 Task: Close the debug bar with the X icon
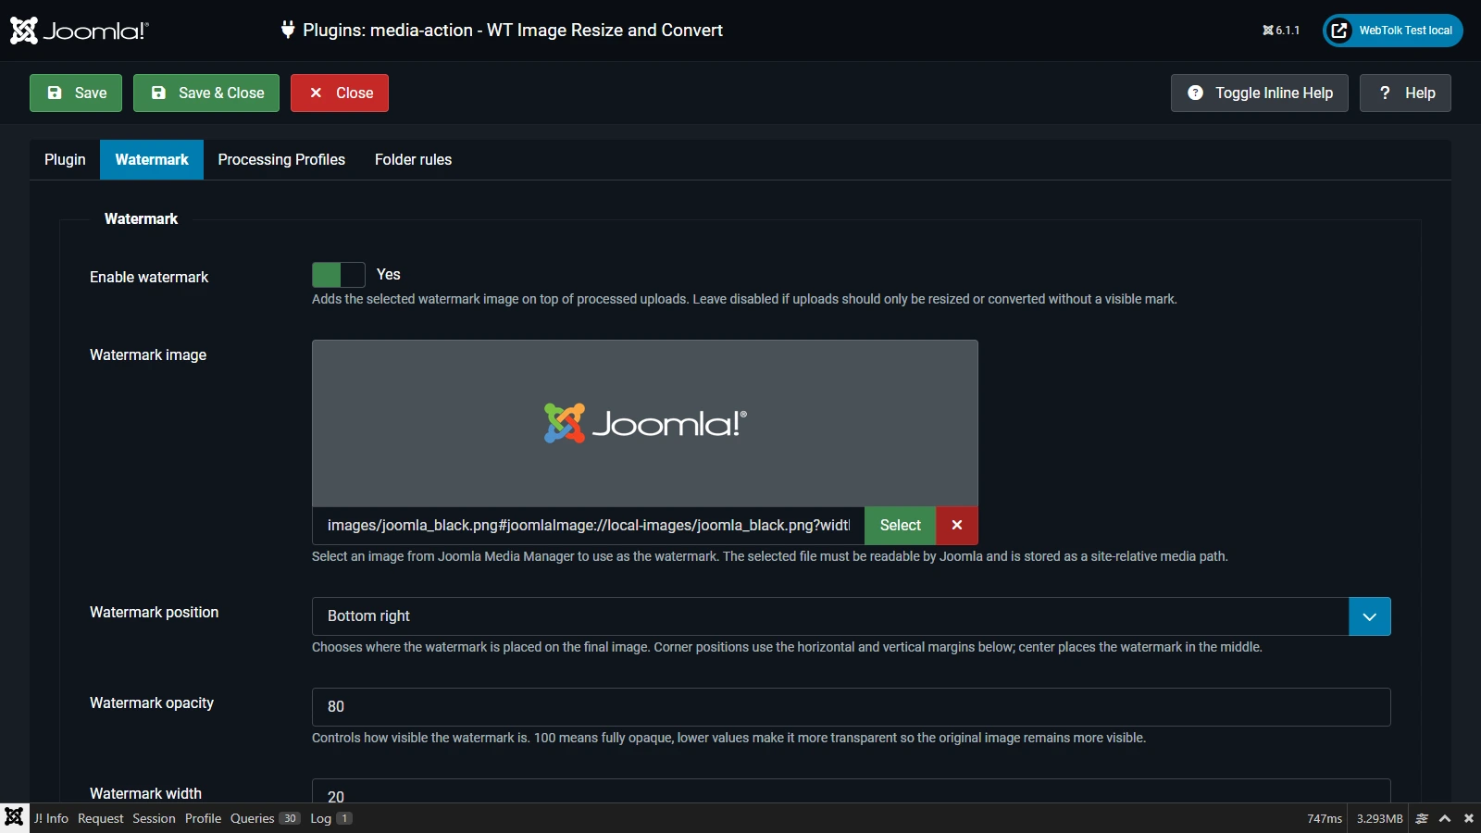point(1469,818)
